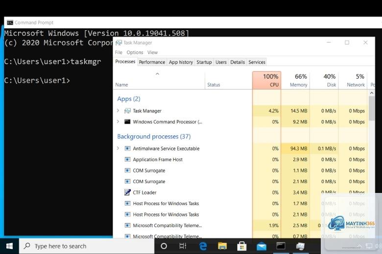Click the process list vertical scrollbar thumb
Image resolution: width=382 pixels, height=254 pixels.
tap(372, 108)
